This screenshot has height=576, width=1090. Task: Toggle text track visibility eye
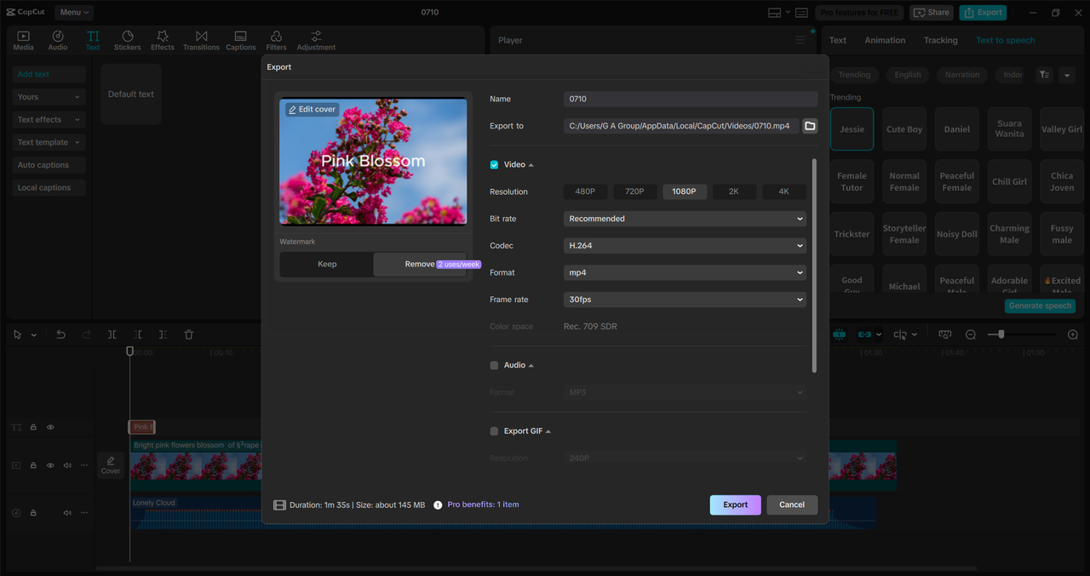[x=50, y=427]
